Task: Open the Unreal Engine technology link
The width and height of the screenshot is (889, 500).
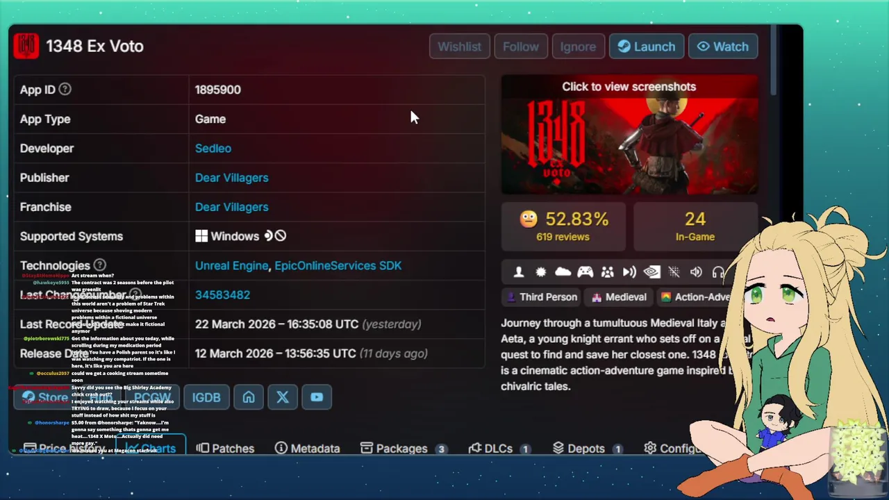Action: (231, 265)
